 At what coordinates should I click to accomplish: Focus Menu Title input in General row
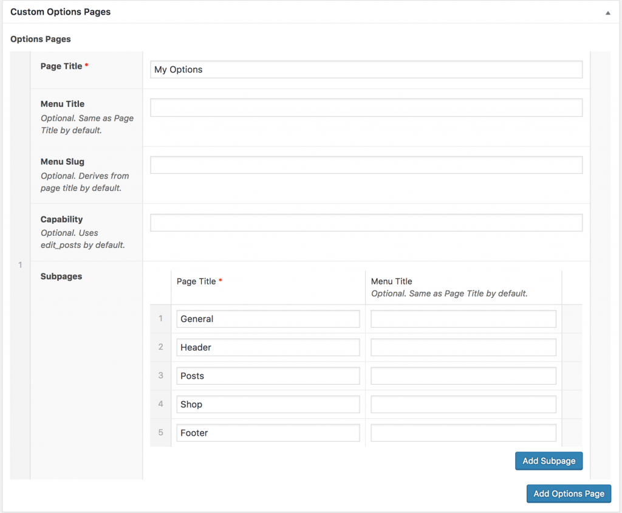[x=463, y=319]
